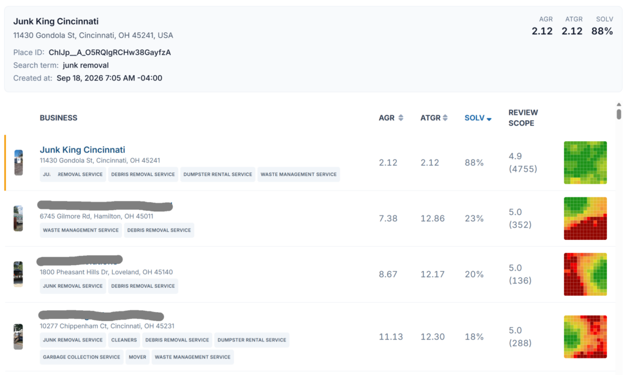Click SOLV value 20% in table
Image resolution: width=627 pixels, height=375 pixels.
tap(474, 274)
